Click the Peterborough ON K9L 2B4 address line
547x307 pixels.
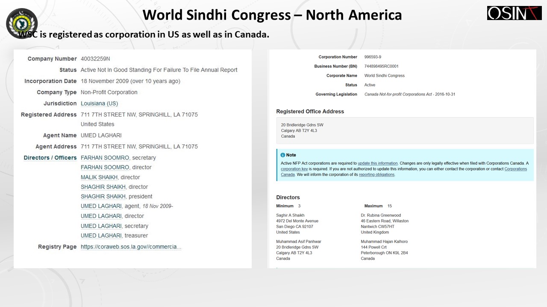(384, 253)
